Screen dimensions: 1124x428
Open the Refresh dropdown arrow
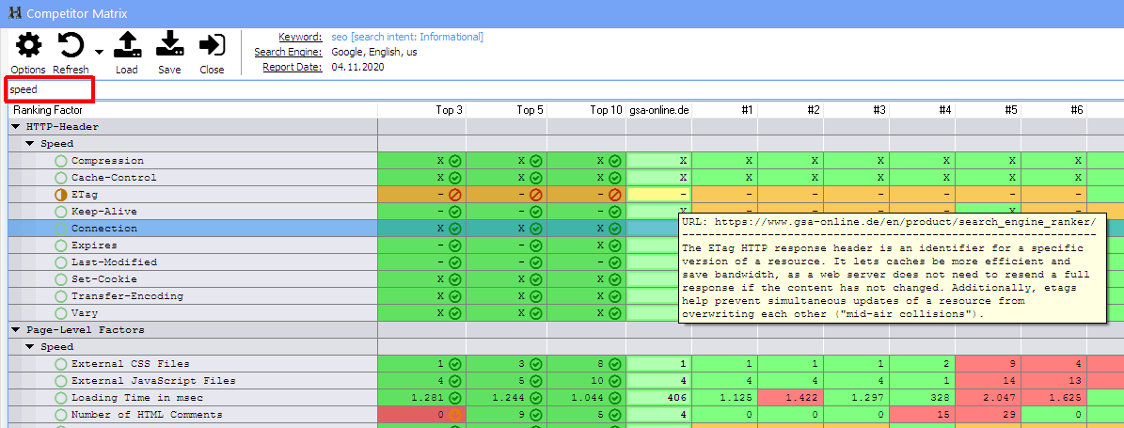pos(99,51)
